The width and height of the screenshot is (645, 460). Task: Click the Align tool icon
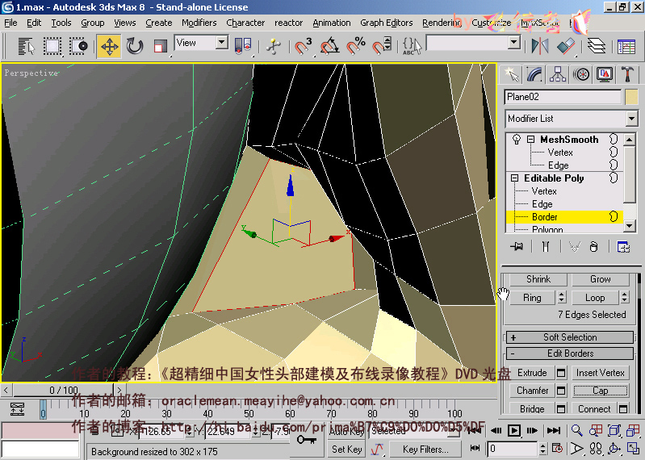(x=566, y=46)
